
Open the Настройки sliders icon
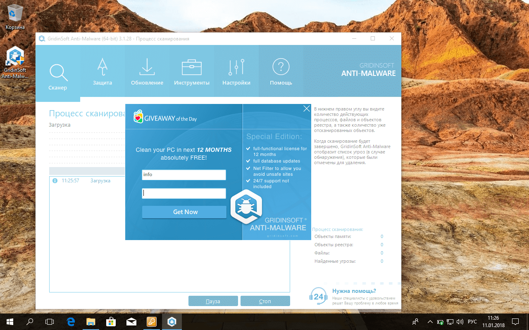click(236, 67)
